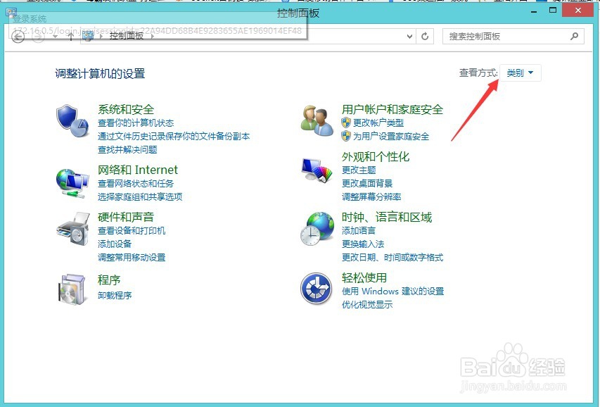The height and width of the screenshot is (407, 600).
Task: Minimize the Control Panel window
Action: 534,11
